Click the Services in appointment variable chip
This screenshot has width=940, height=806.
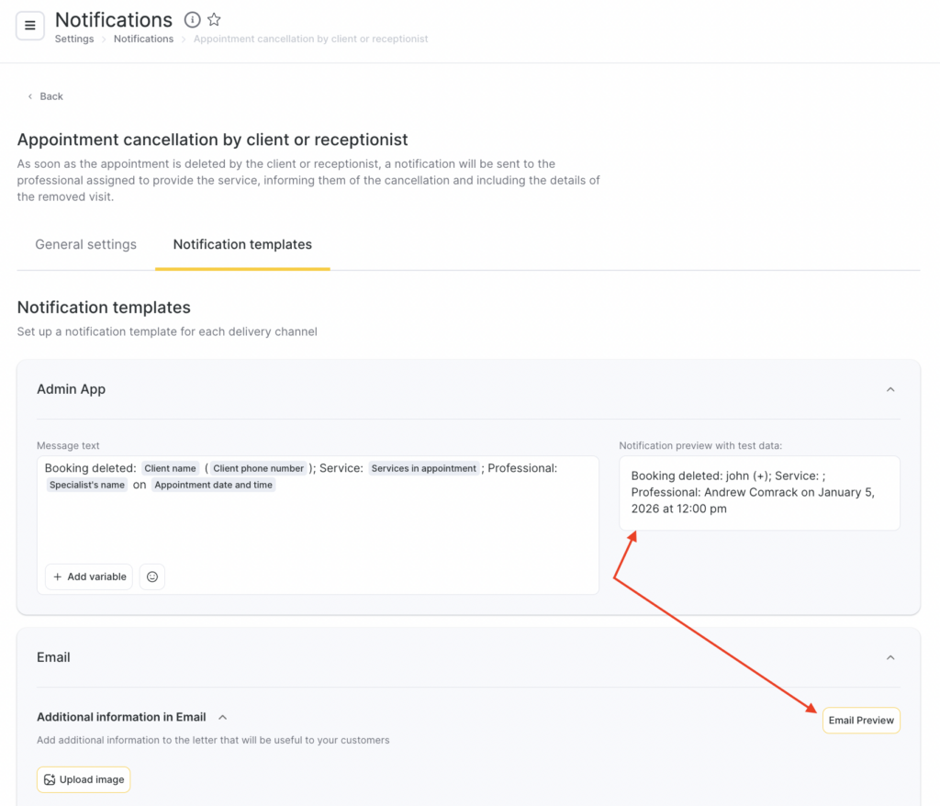(x=424, y=468)
